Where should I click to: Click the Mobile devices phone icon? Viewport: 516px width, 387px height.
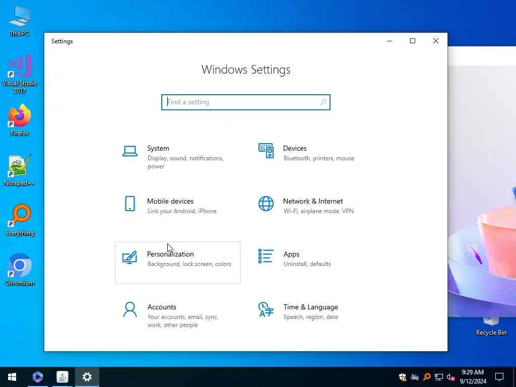click(130, 204)
